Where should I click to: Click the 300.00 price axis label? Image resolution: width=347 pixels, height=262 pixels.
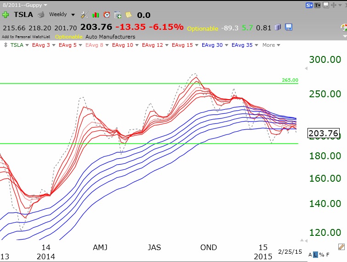point(325,60)
